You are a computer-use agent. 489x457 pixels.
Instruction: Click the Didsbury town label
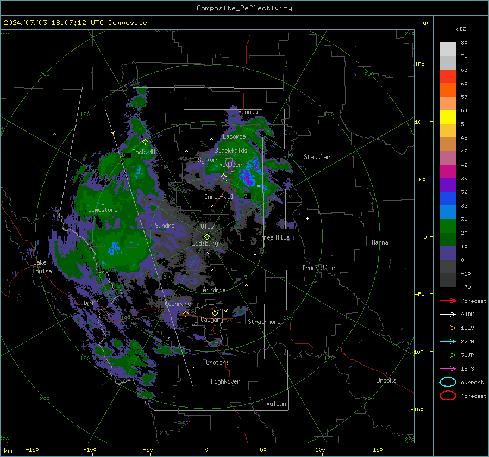pyautogui.click(x=205, y=243)
